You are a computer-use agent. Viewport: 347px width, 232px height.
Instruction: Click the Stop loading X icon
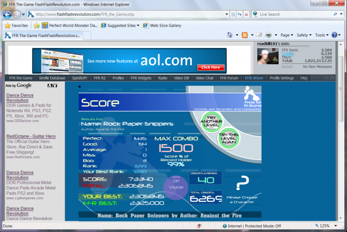(x=246, y=14)
